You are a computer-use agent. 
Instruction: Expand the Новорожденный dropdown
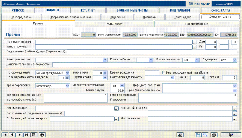[x=67, y=73]
